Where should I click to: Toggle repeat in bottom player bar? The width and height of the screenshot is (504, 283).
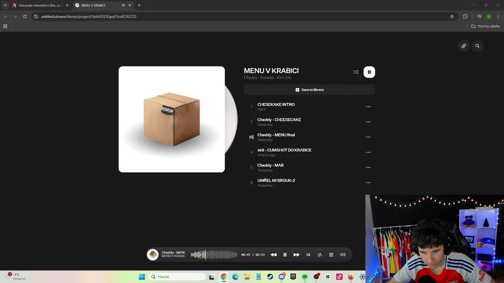click(x=320, y=255)
